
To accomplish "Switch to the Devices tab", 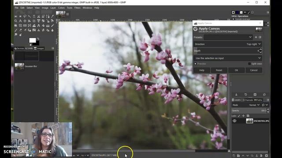I will [x=19, y=48].
